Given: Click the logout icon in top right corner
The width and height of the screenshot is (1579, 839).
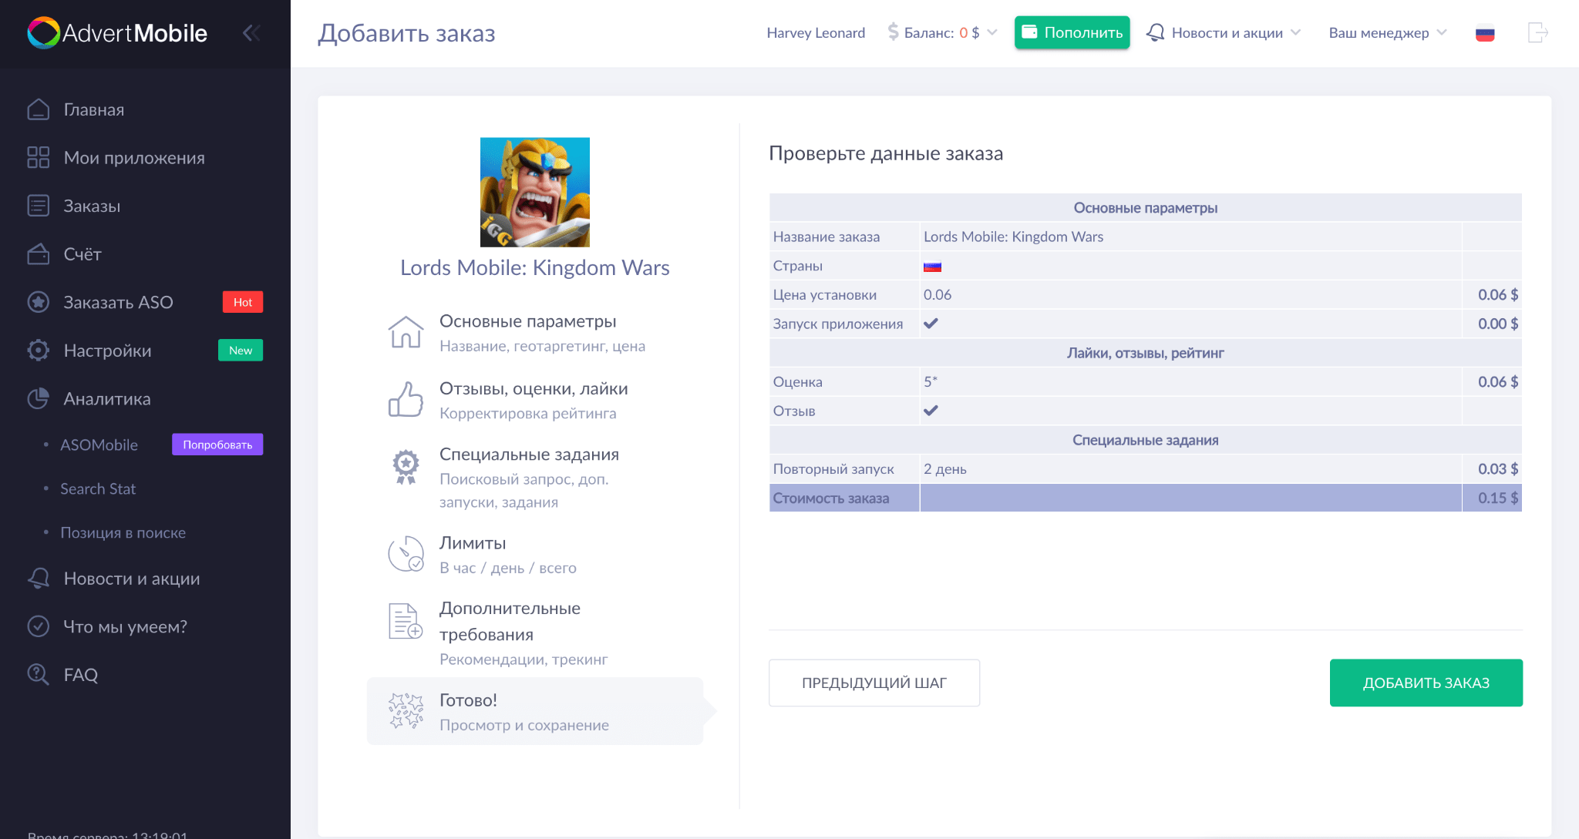Looking at the screenshot, I should [1539, 32].
